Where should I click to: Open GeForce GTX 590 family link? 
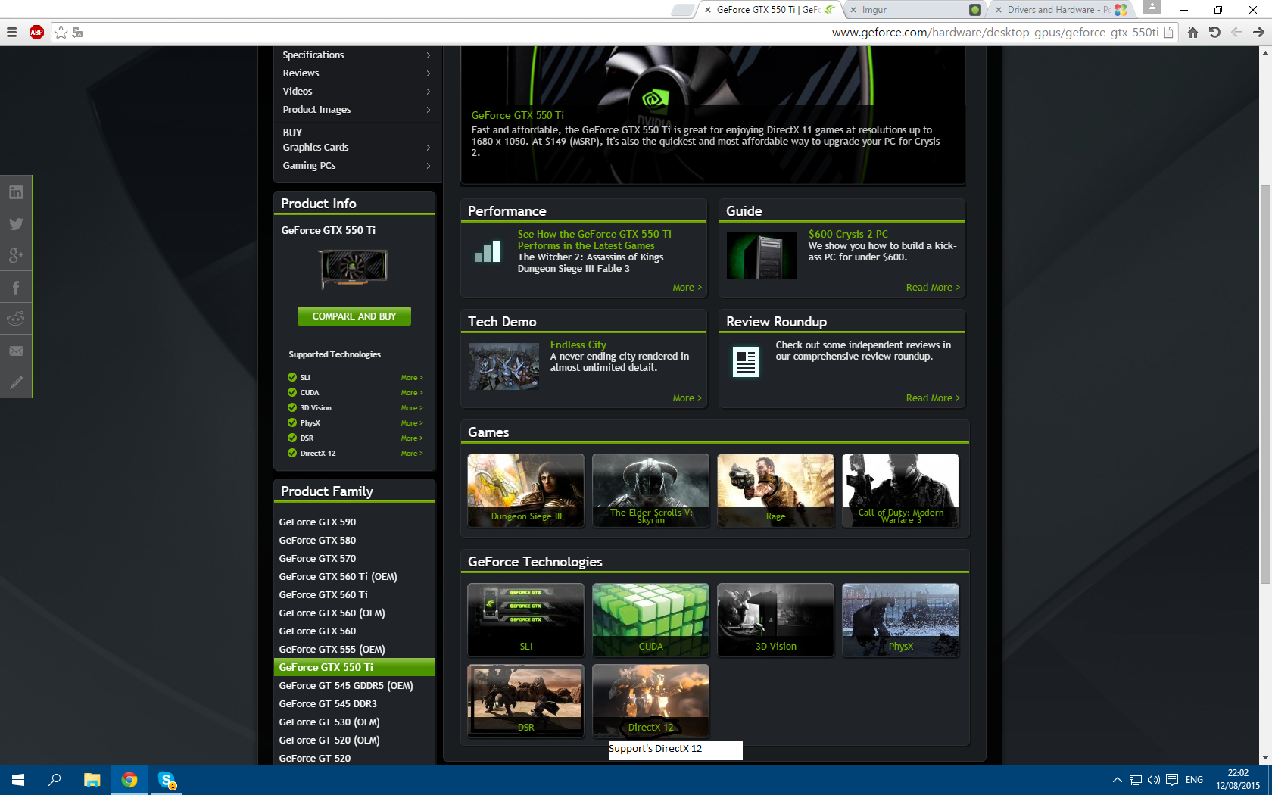click(317, 522)
